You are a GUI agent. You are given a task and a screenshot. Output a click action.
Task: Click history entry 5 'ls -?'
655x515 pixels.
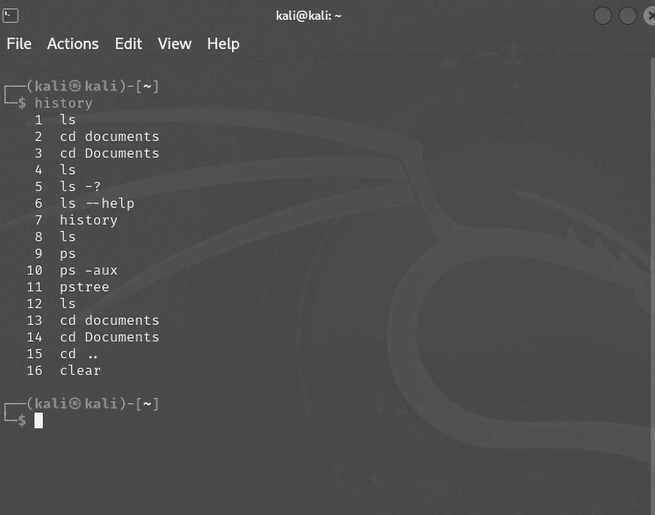(x=80, y=187)
